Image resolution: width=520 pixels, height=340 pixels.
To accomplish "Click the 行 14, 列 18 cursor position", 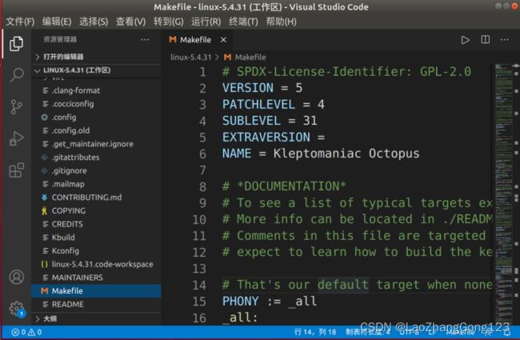I will [315, 332].
